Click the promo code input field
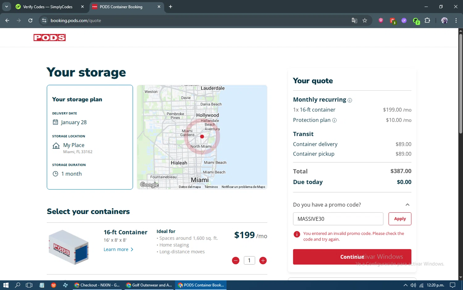Screen dimensions: 463x290 pos(338,219)
